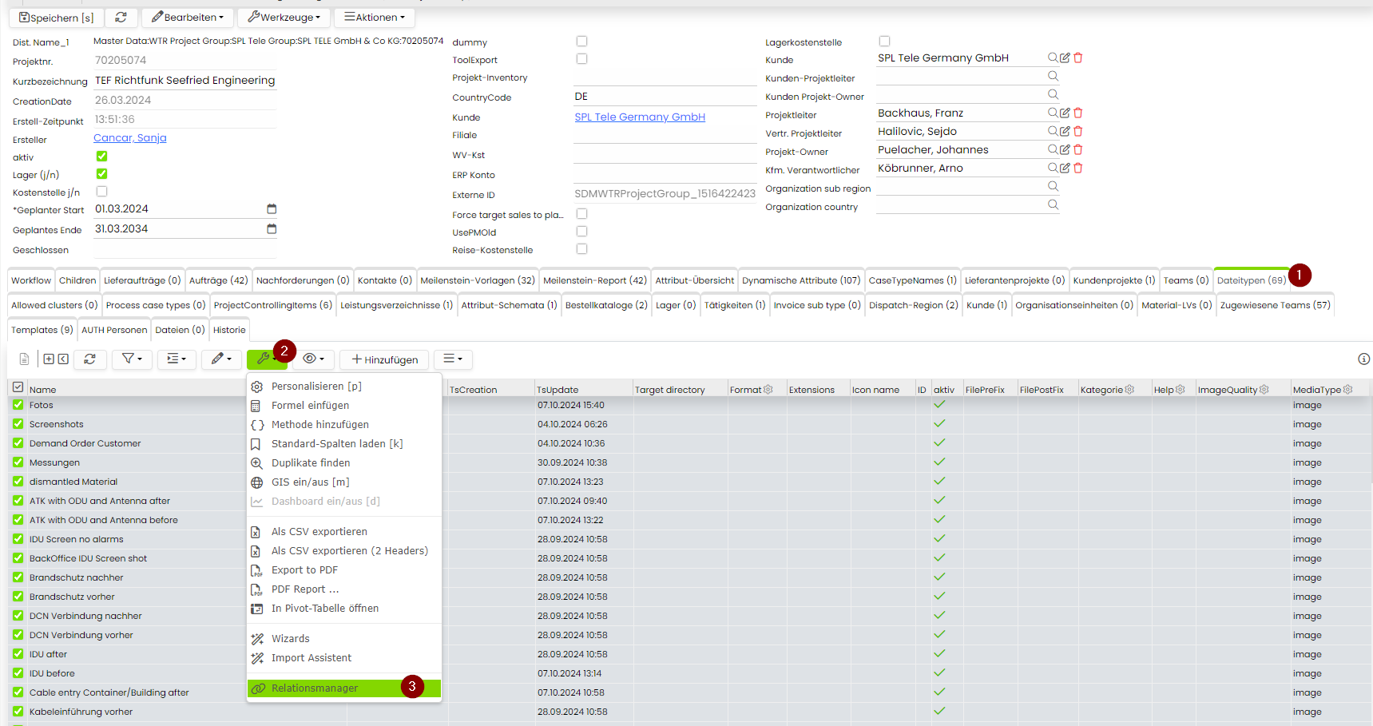1373x726 pixels.
Task: Click search icon for Organization sub region
Action: tap(1053, 186)
